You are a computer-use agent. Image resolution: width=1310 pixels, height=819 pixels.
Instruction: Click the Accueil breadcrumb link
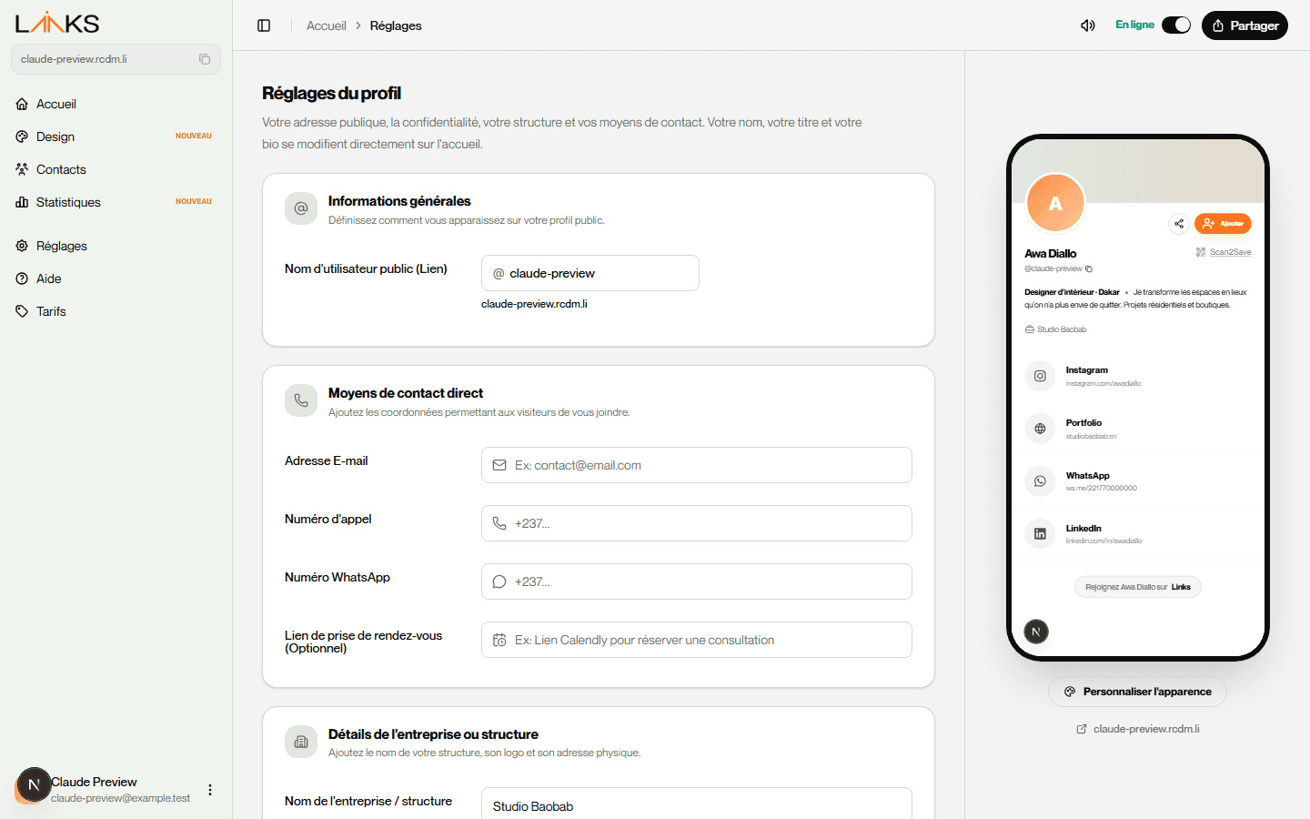tap(326, 25)
